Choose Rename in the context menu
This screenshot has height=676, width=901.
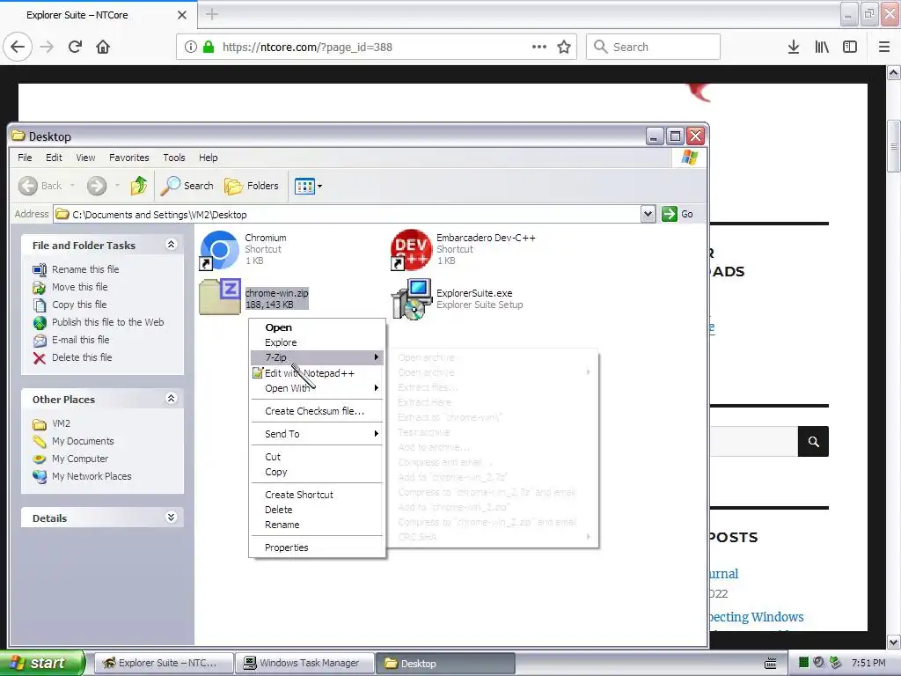[317, 525]
